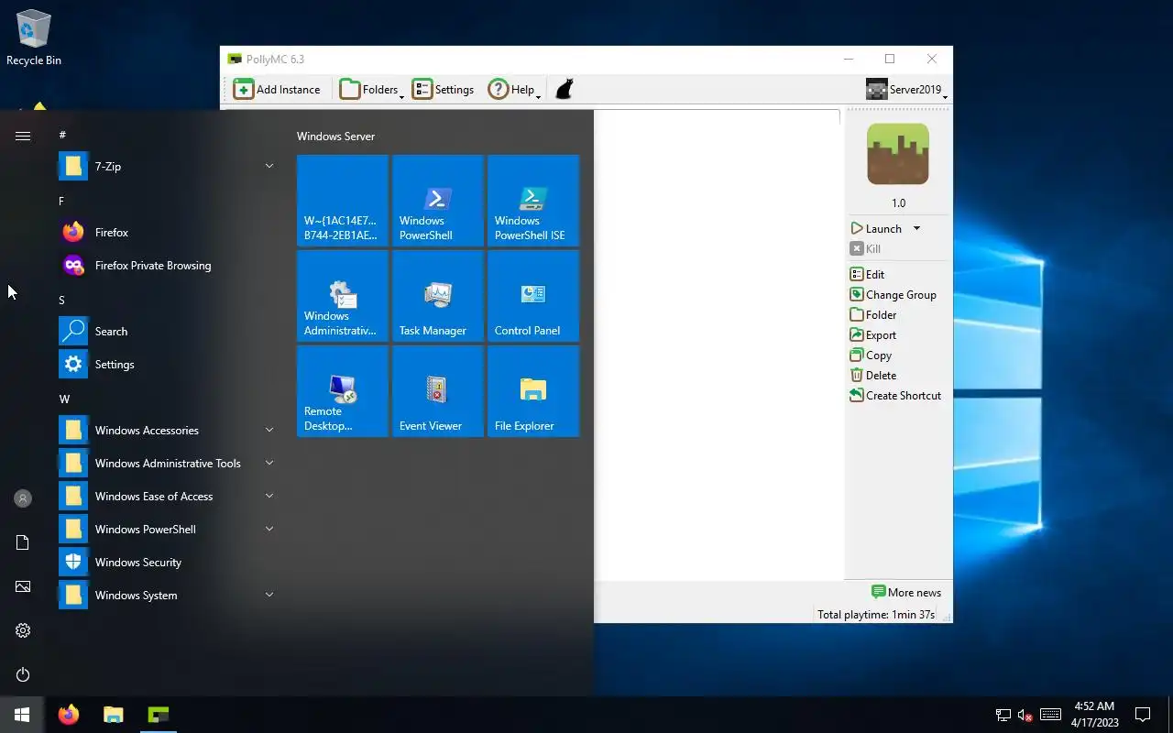Screen dimensions: 1173x733
Task: Open Firefox from the Start menu list
Action: 169,232
